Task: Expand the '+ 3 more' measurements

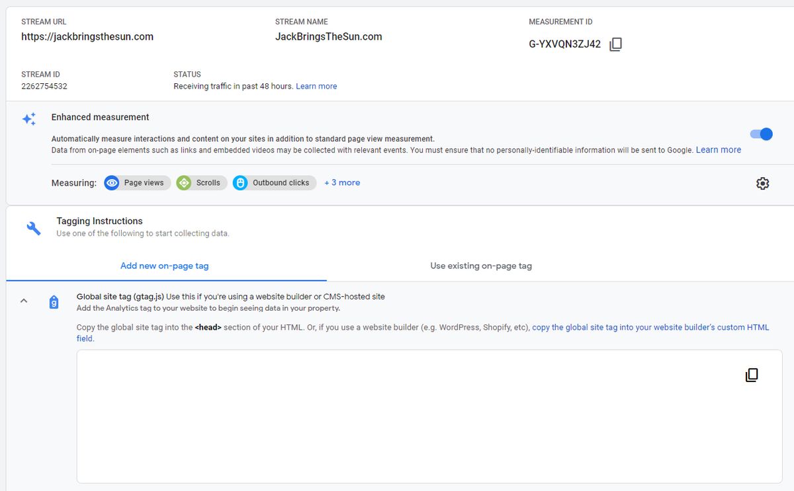Action: point(342,183)
